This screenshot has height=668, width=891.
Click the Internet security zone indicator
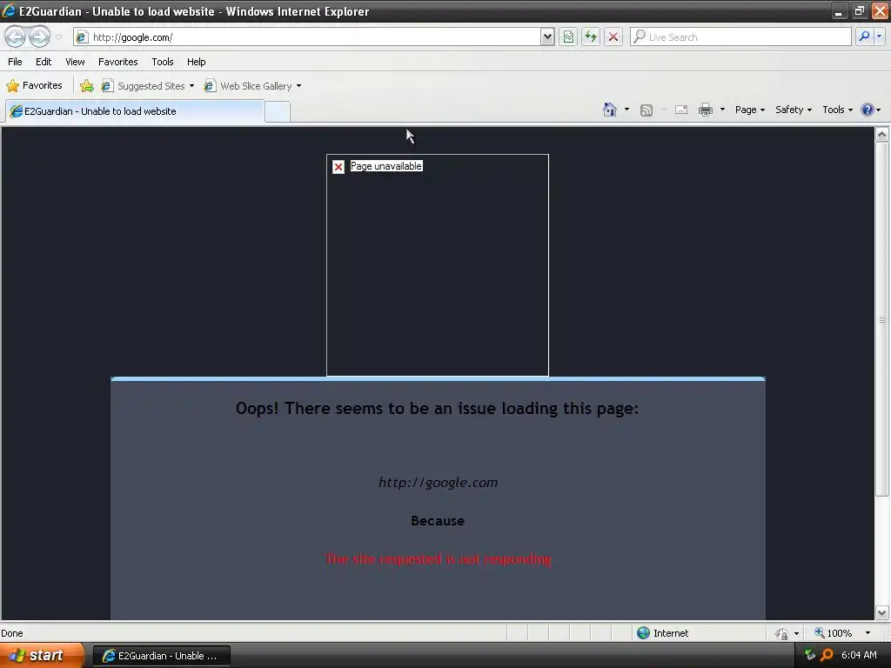[x=662, y=633]
